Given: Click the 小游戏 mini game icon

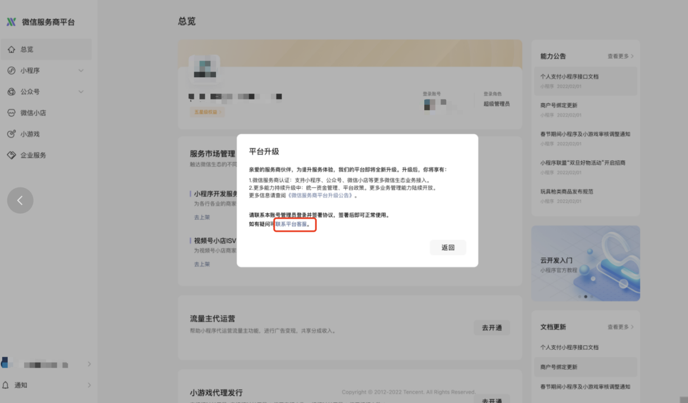Looking at the screenshot, I should [11, 134].
